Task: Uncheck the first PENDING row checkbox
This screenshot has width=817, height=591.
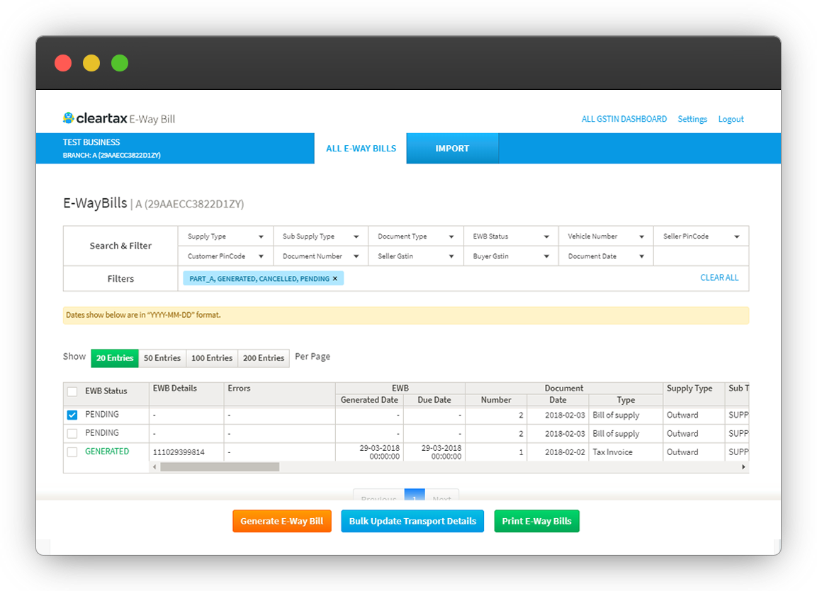Action: [72, 415]
